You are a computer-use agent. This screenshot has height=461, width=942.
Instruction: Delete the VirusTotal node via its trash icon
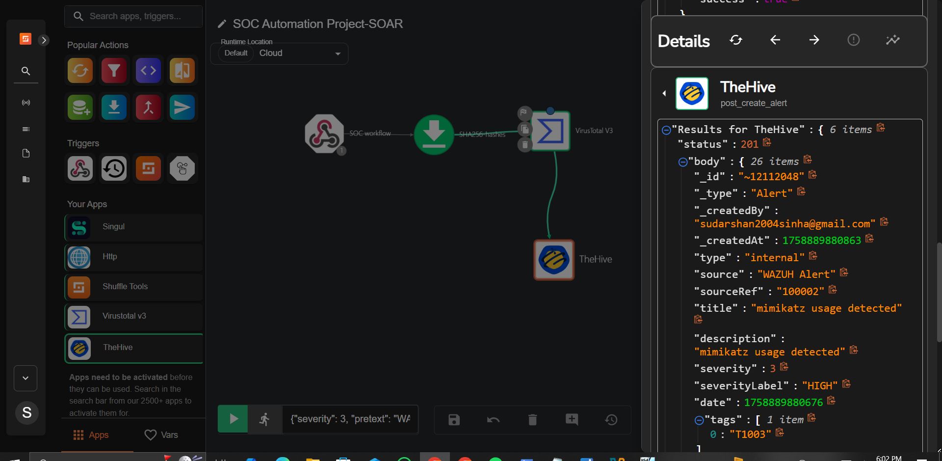pyautogui.click(x=525, y=145)
